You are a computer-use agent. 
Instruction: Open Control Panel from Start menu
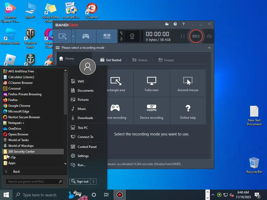click(x=87, y=147)
